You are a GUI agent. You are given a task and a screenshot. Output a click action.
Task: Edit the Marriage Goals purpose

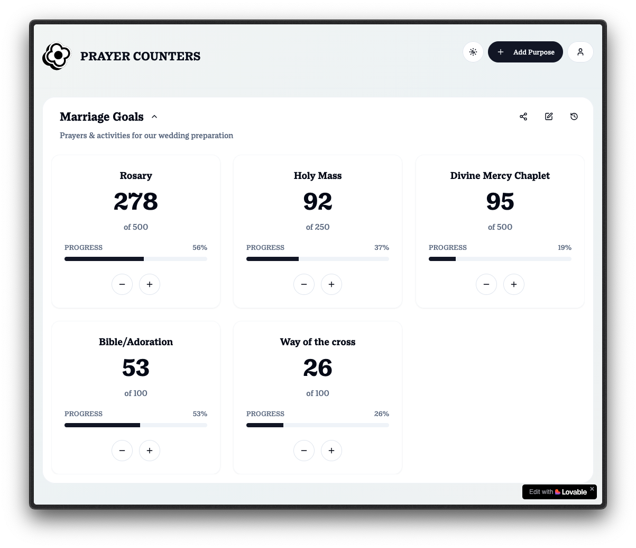(549, 116)
